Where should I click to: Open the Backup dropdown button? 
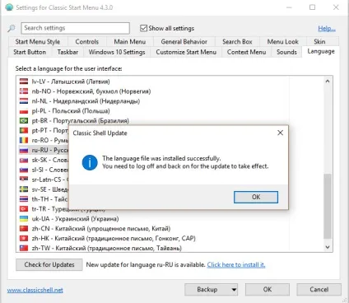tap(211, 290)
